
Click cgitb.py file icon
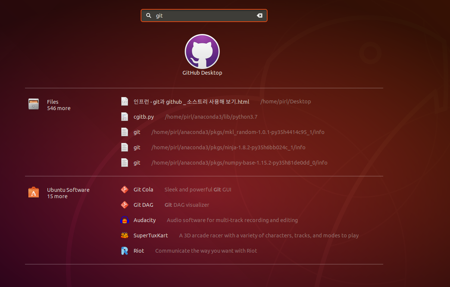(x=125, y=117)
